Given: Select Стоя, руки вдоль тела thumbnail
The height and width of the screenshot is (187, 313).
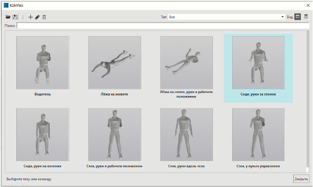Looking at the screenshot, I should tap(186, 134).
